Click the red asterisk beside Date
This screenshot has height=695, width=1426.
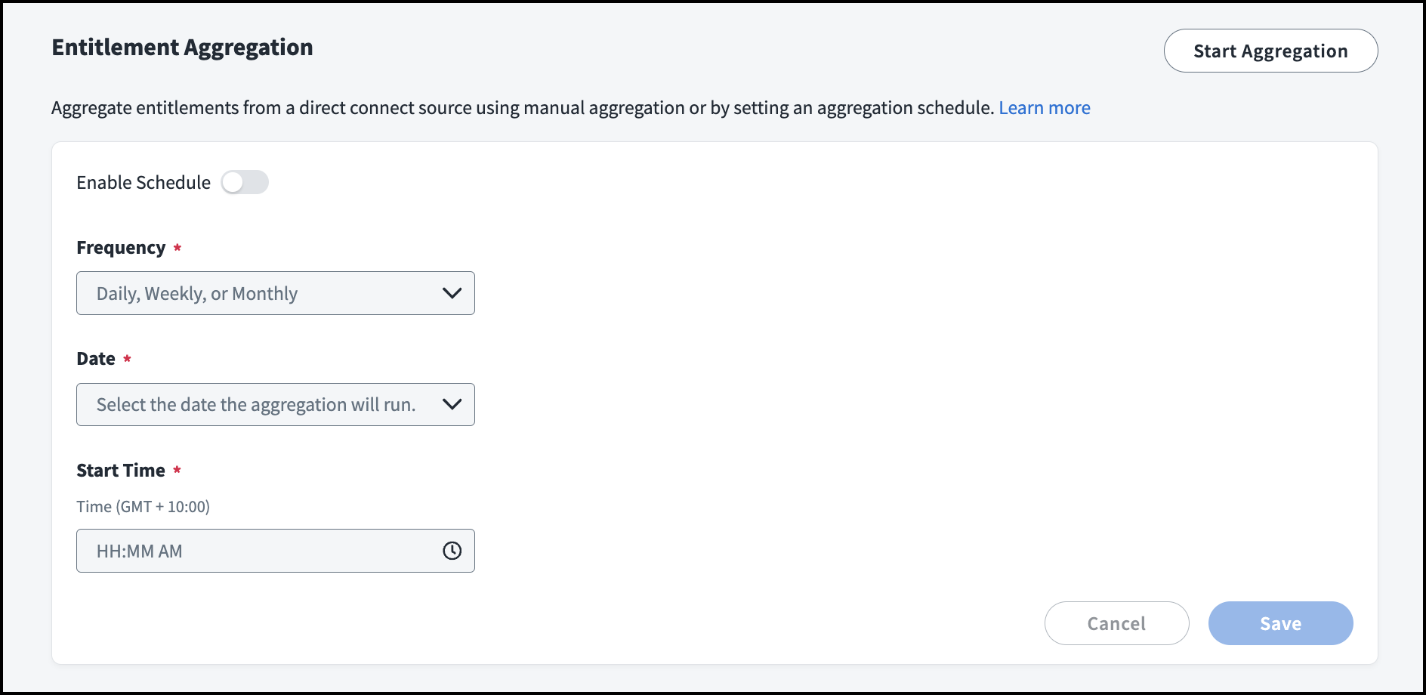tap(127, 359)
